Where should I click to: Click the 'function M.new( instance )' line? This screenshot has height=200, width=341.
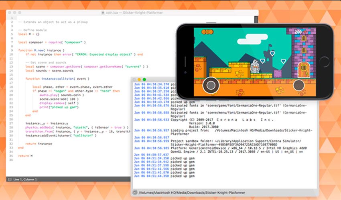tap(41, 50)
